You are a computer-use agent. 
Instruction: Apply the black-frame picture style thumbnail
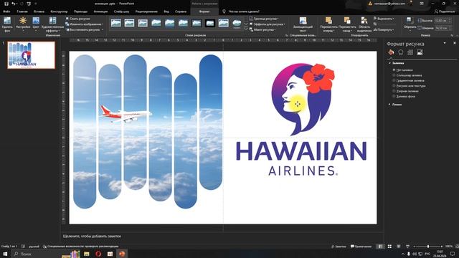tap(210, 23)
